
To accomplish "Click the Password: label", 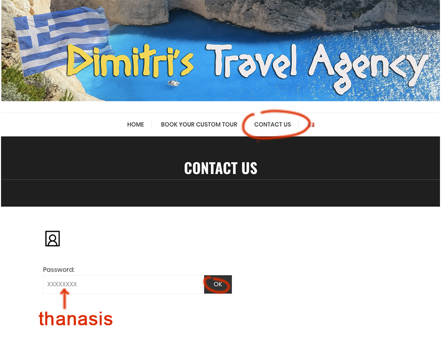I will pos(58,270).
